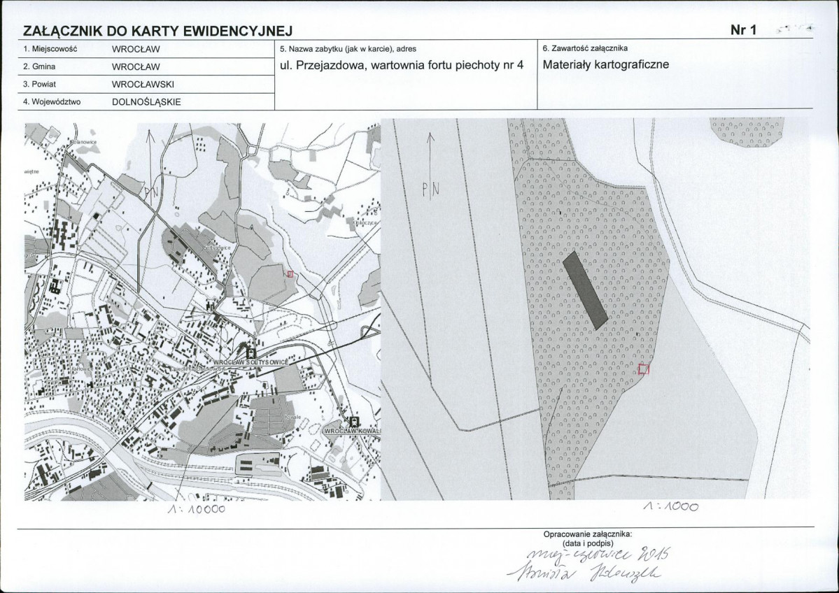Click the P|N north arrow on the right map
The height and width of the screenshot is (593, 839).
pos(431,168)
